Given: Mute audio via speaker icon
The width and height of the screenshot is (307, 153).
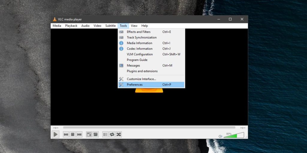Looking at the screenshot, I should coord(220,136).
